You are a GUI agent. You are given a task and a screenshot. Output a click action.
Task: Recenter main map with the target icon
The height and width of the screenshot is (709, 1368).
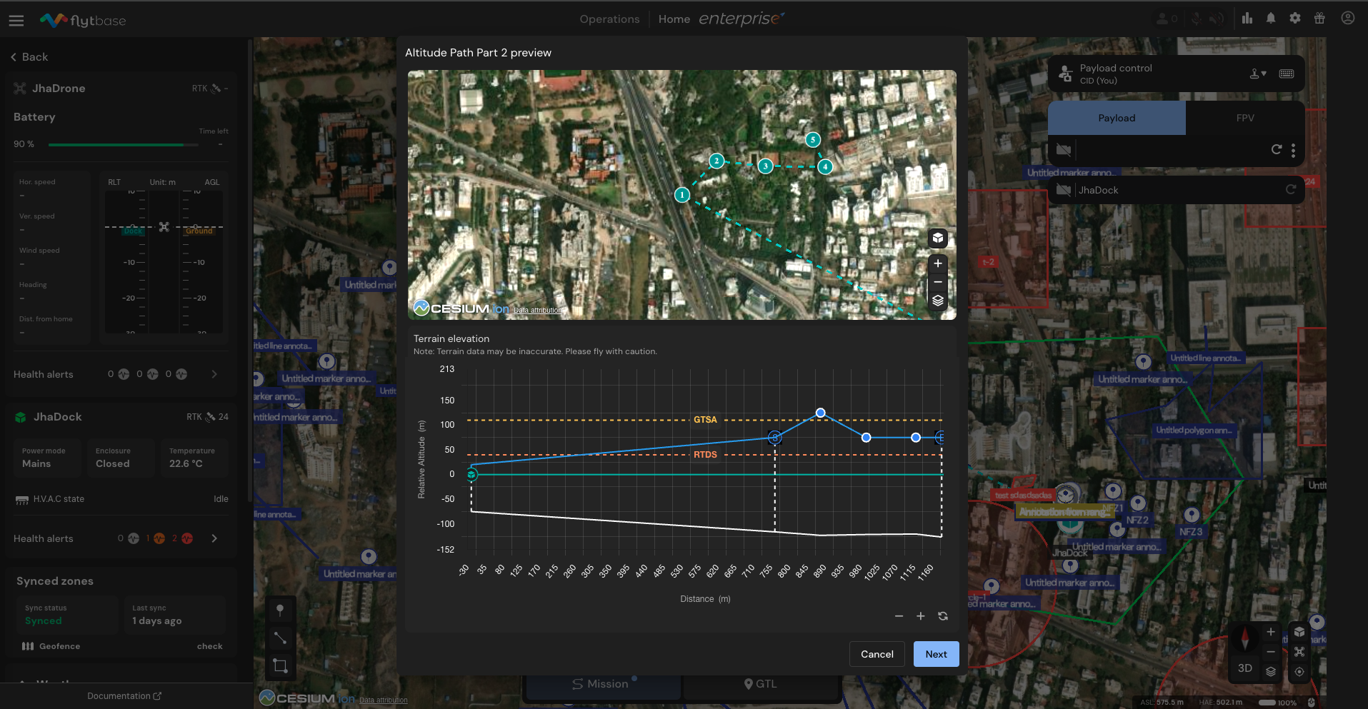point(1299,672)
